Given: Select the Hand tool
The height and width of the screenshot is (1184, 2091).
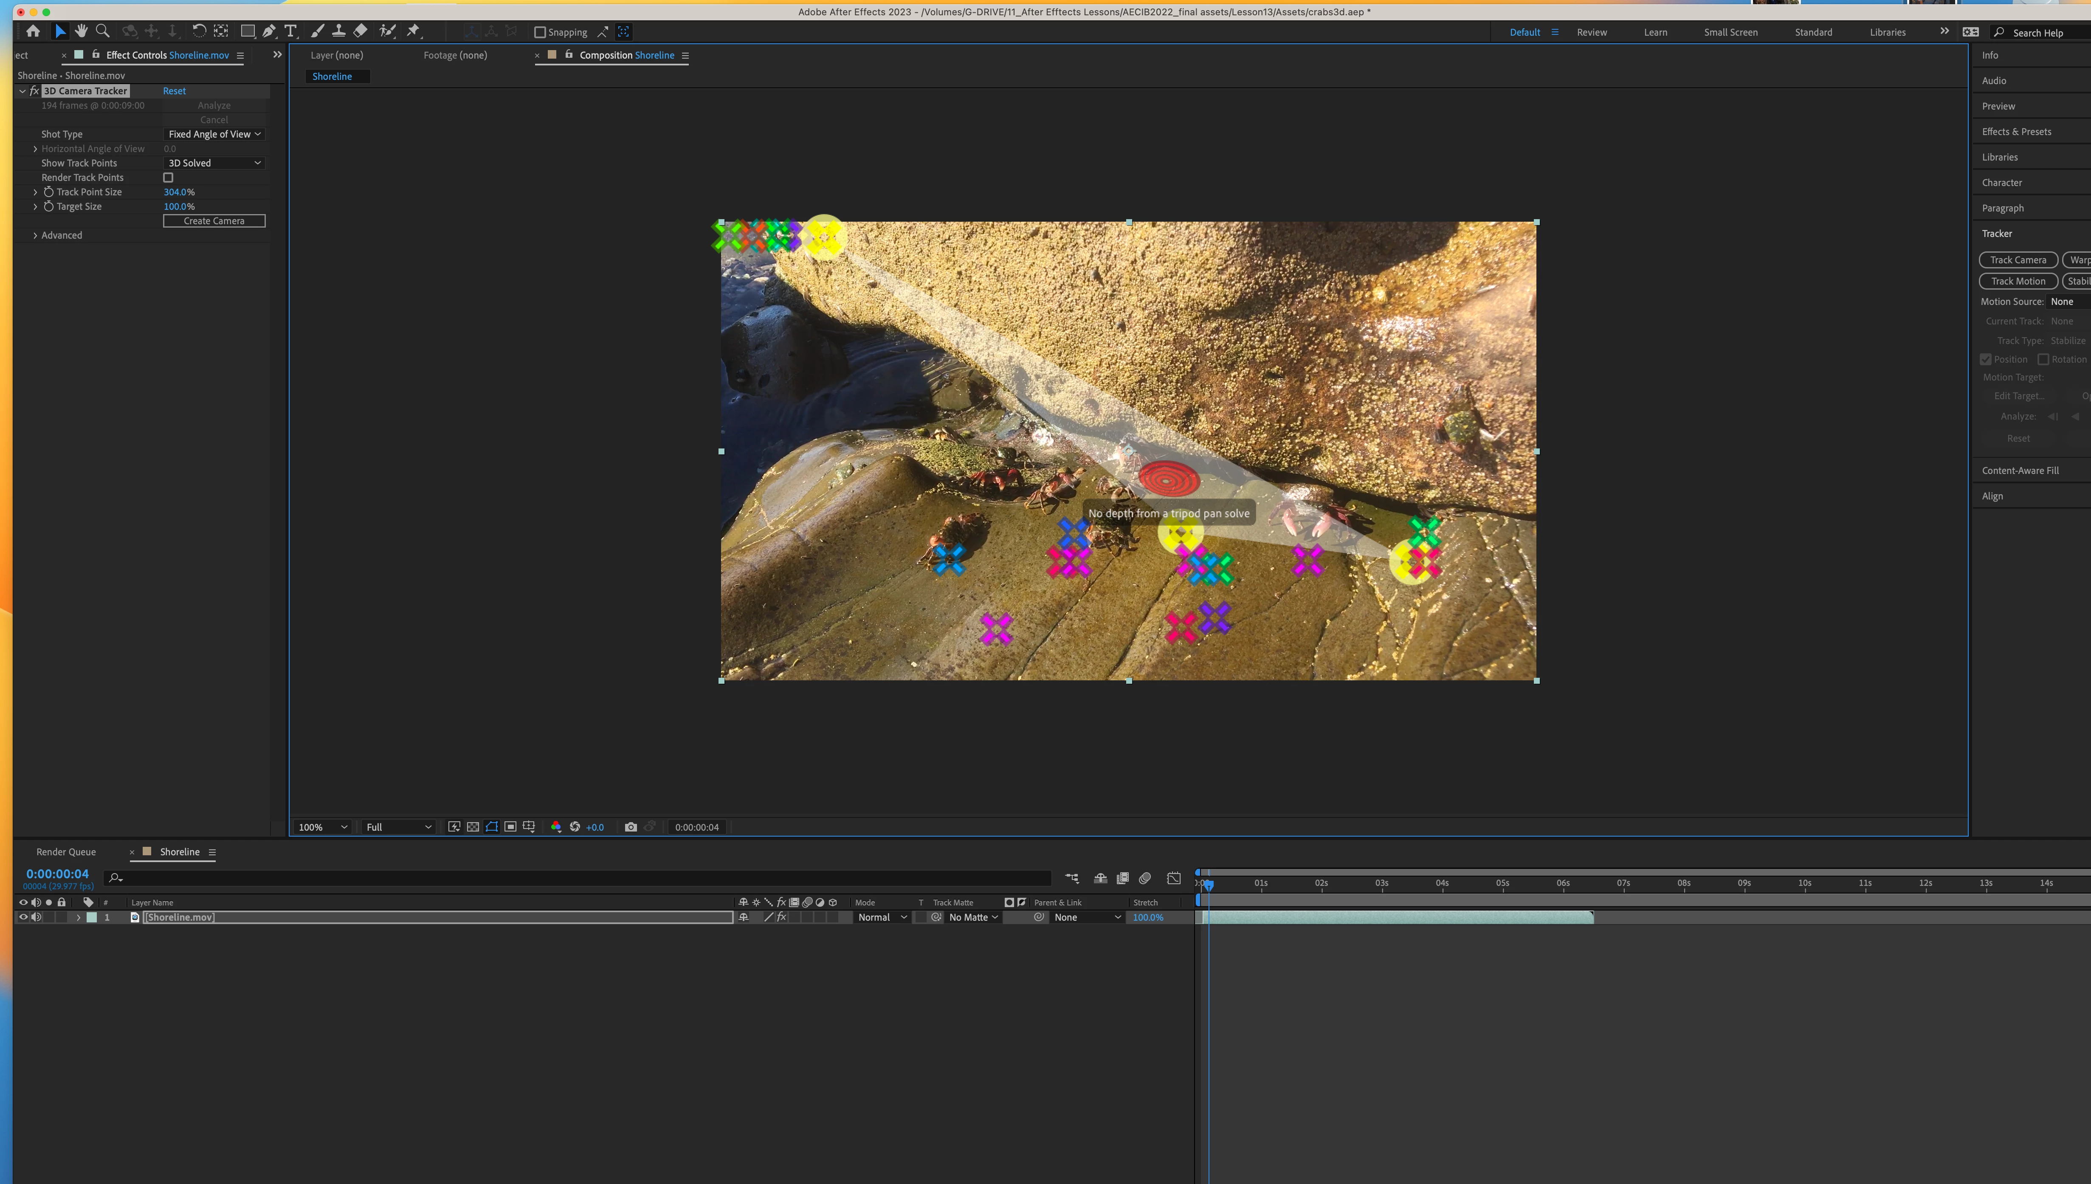Looking at the screenshot, I should coord(81,31).
